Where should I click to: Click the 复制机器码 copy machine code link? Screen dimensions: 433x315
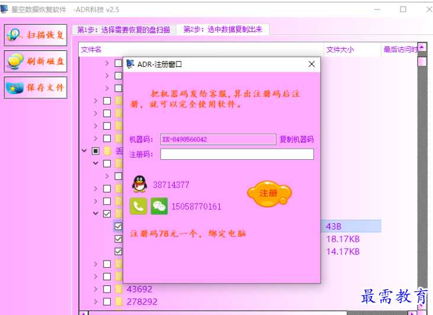click(297, 139)
